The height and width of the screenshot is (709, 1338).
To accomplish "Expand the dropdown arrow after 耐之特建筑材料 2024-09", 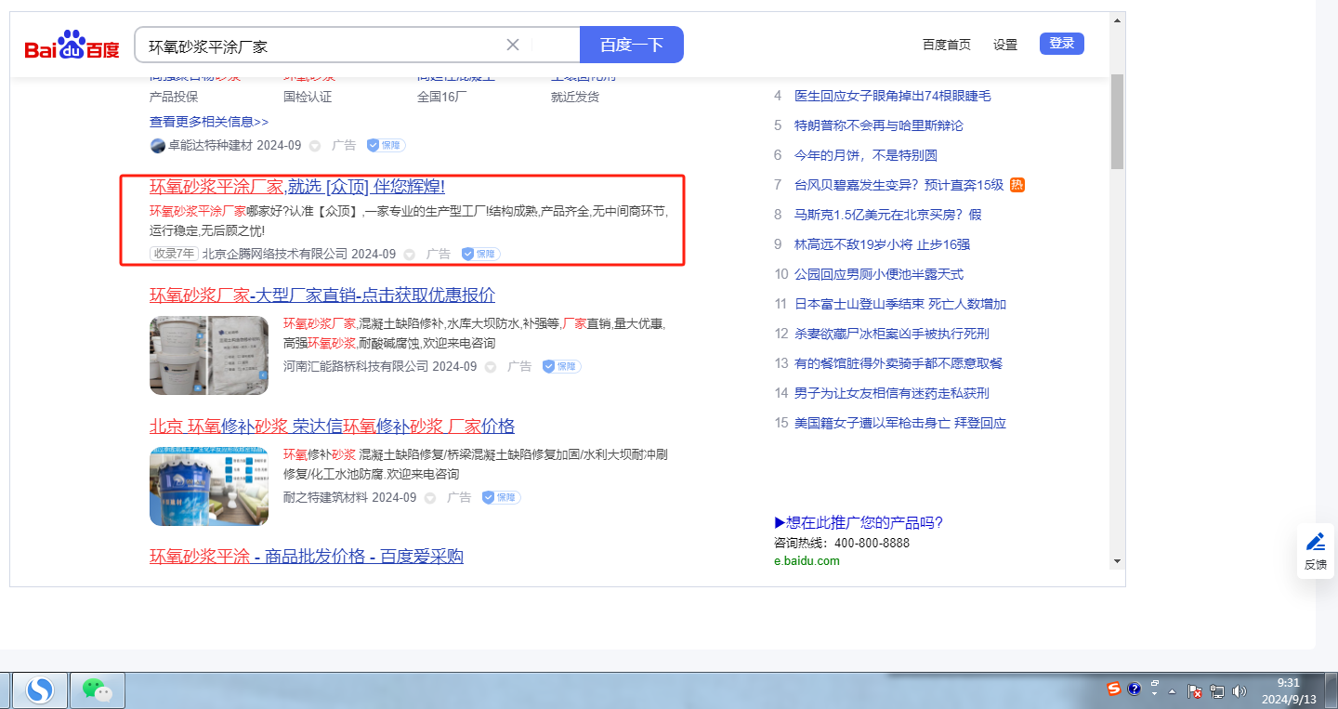I will [x=430, y=498].
